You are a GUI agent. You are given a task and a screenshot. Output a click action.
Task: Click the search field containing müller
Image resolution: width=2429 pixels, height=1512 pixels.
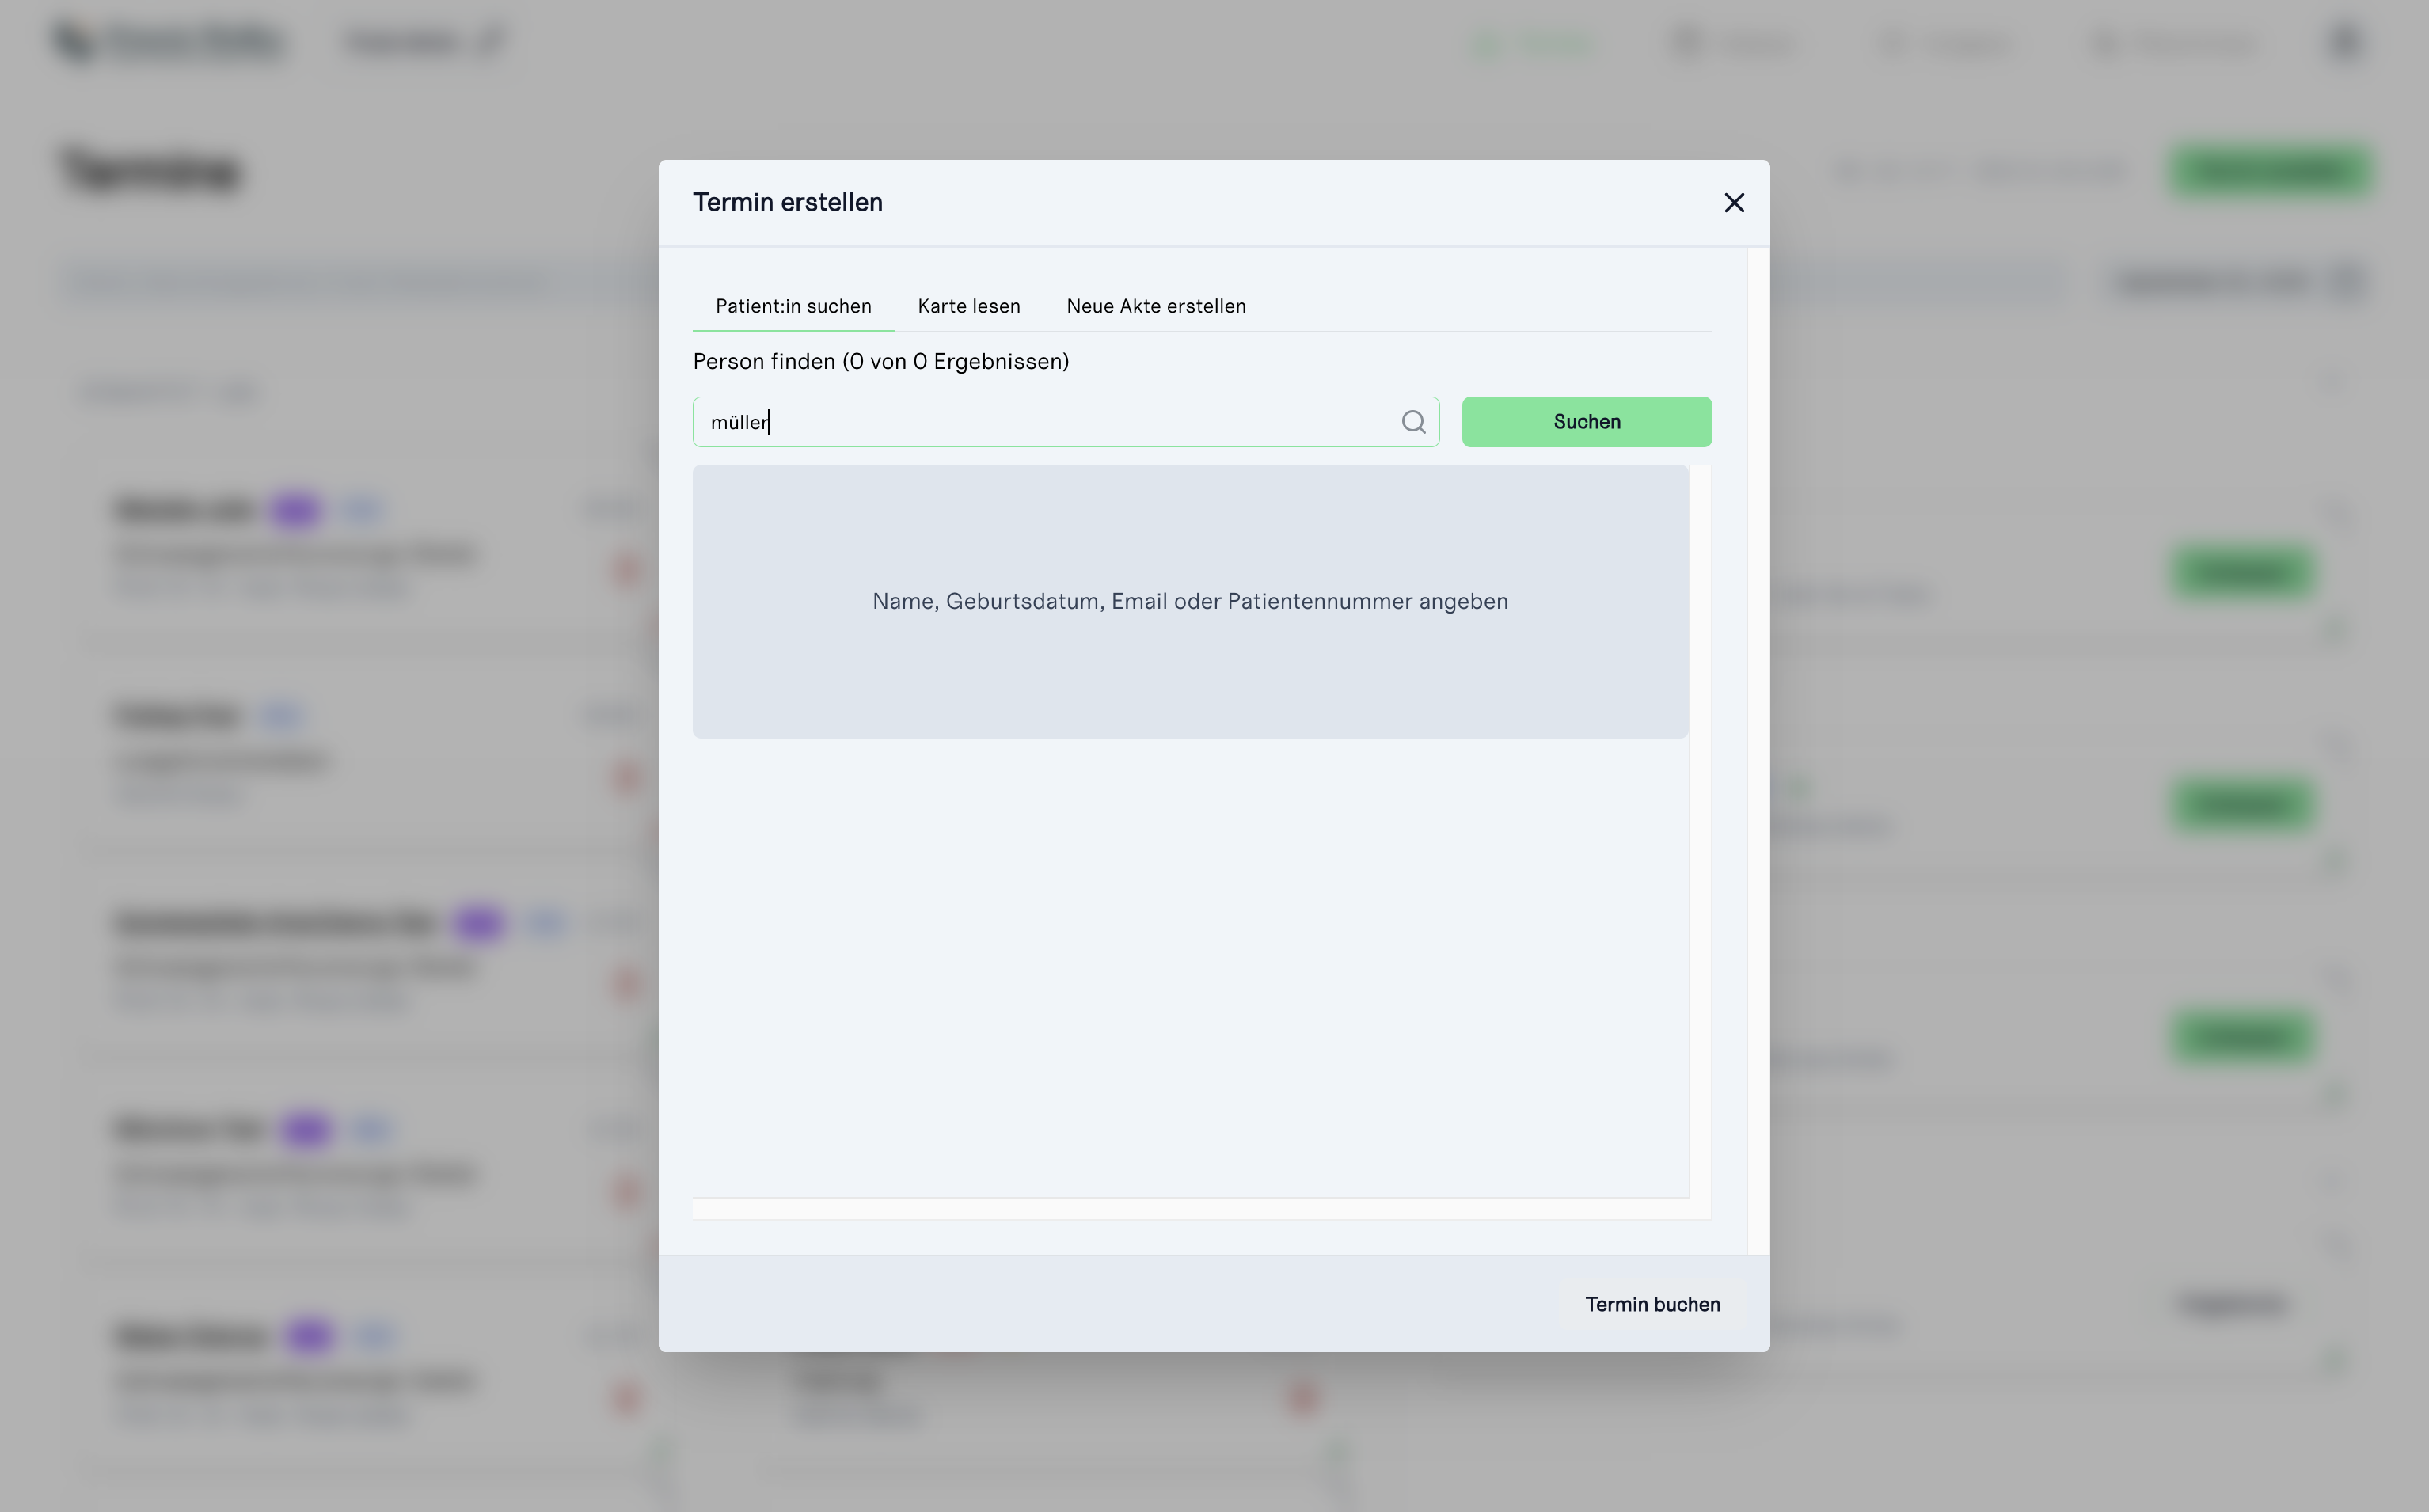(1066, 422)
